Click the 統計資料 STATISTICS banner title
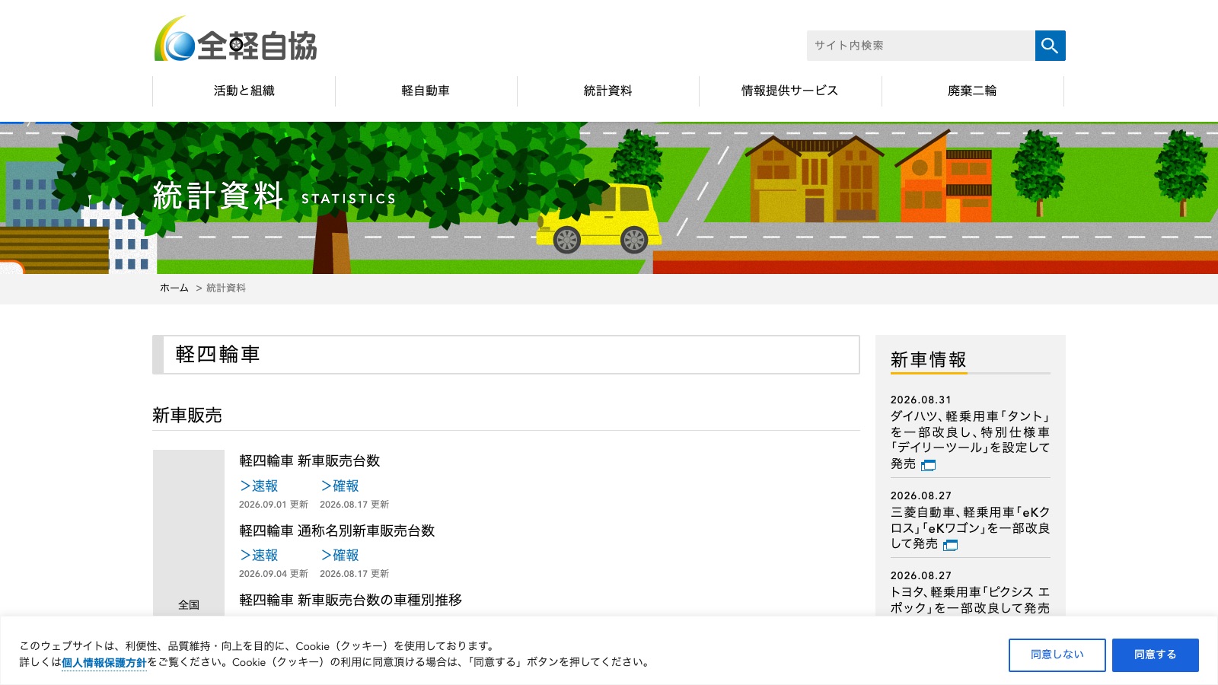This screenshot has width=1218, height=685. (274, 196)
